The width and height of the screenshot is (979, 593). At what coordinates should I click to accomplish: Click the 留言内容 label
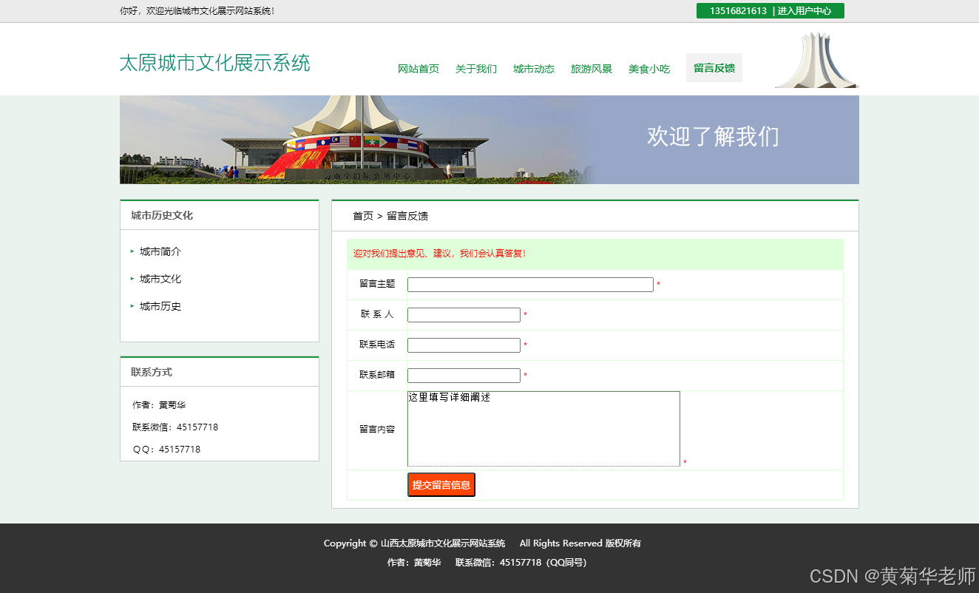coord(377,429)
